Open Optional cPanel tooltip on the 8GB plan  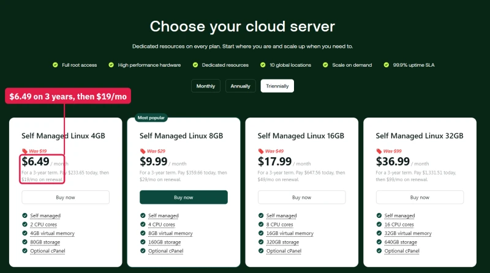coord(165,251)
